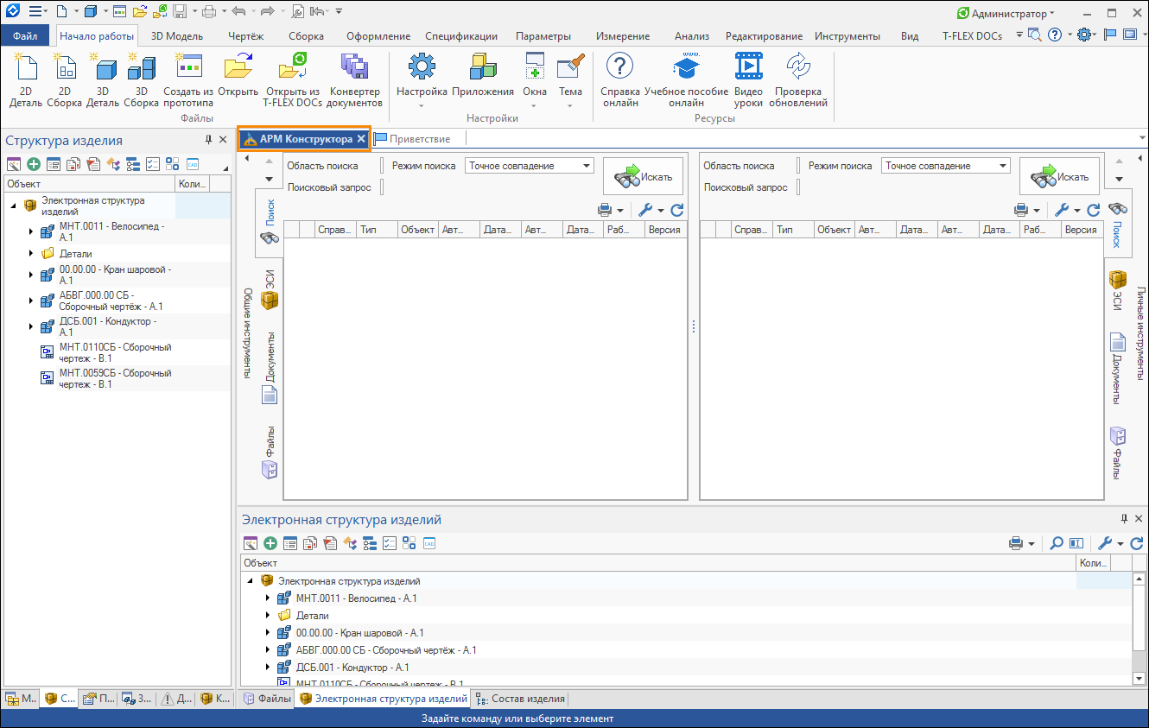Open right Файлы vertical tab
The image size is (1149, 728).
click(1118, 453)
